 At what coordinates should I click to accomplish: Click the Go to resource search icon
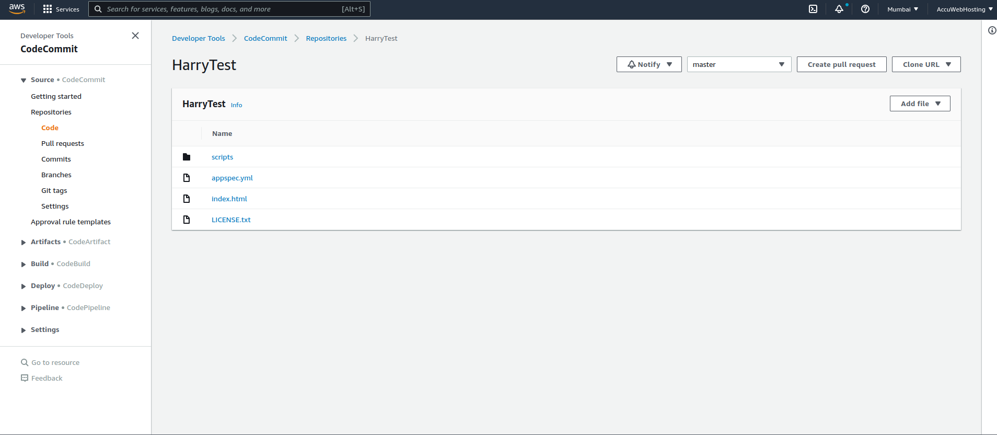[x=25, y=362]
